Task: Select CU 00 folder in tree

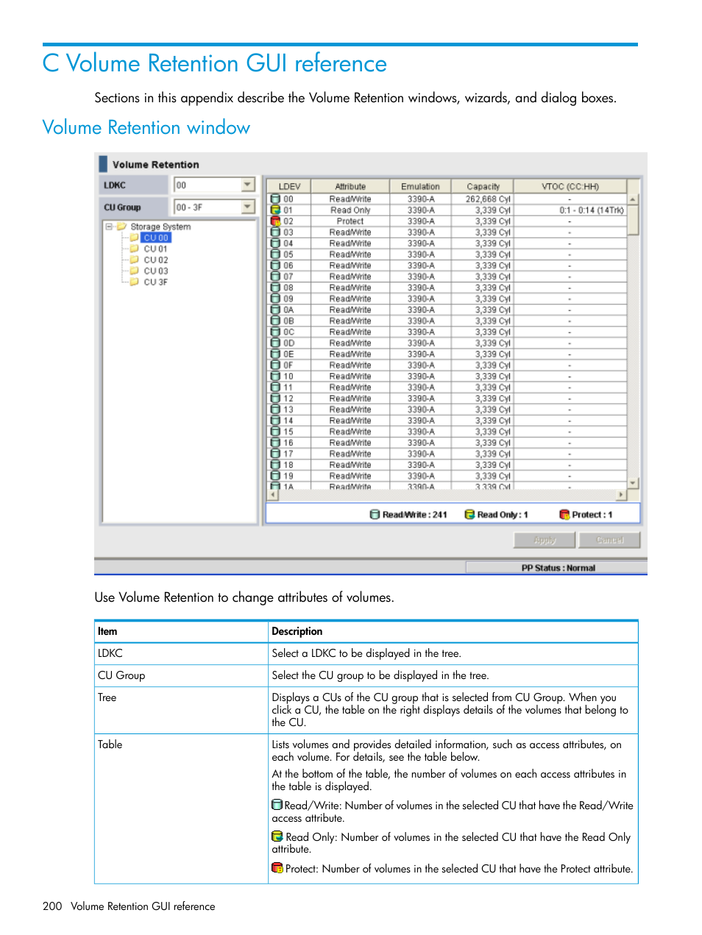Action: click(x=156, y=238)
